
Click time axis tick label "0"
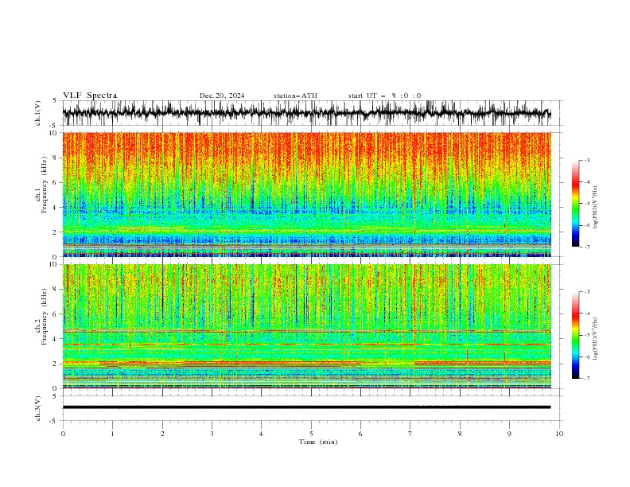click(x=63, y=434)
